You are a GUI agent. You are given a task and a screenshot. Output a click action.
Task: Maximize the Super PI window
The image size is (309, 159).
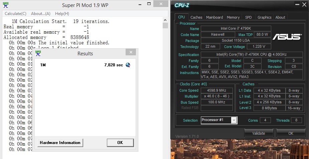[x=149, y=4]
